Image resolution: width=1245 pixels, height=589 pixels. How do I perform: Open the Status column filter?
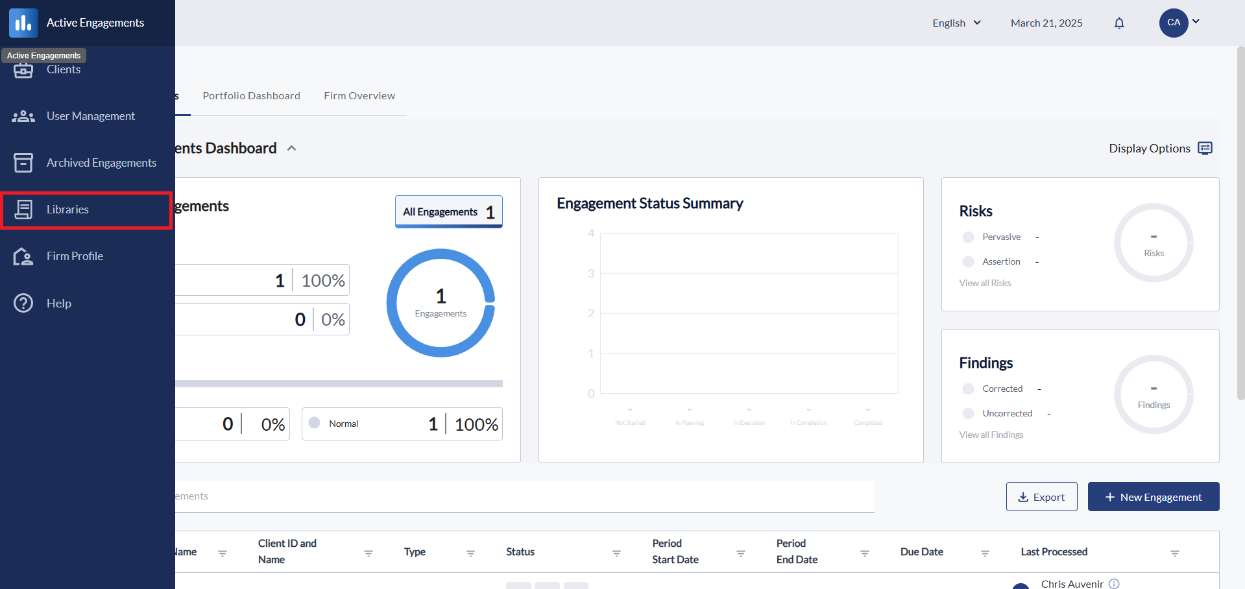pos(616,553)
